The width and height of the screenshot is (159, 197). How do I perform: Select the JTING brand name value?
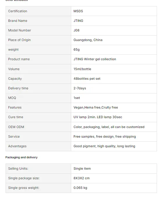[x=78, y=21]
